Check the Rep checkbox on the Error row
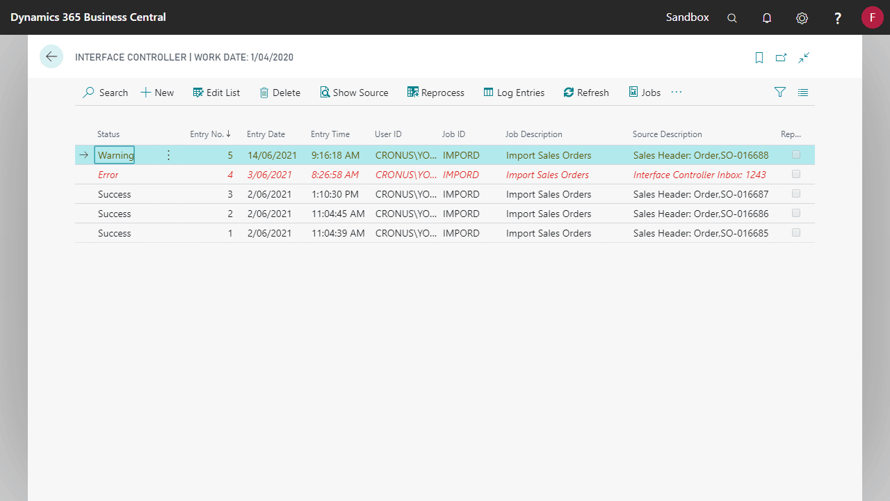890x501 pixels. (795, 174)
